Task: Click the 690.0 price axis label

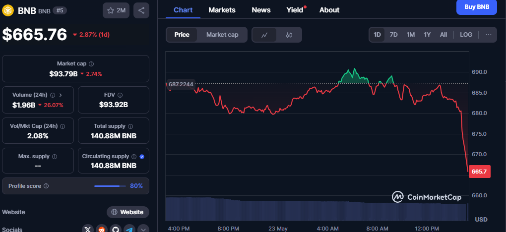Action: [479, 72]
